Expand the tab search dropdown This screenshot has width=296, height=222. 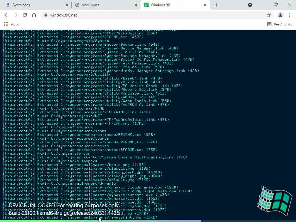(250, 5)
